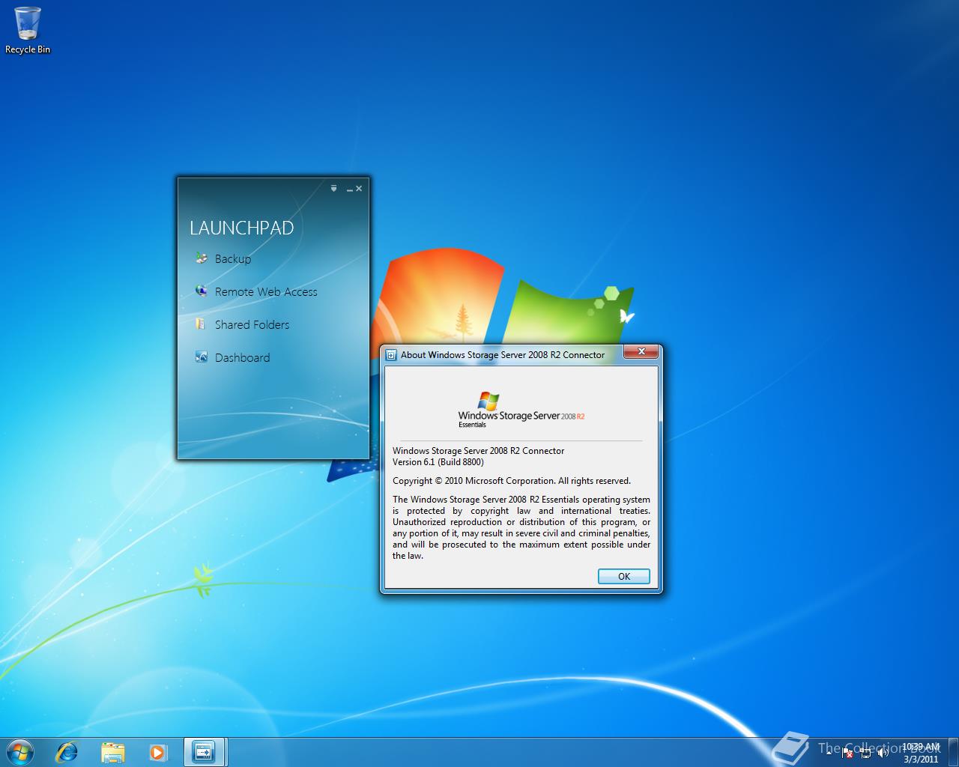
Task: Open the Windows Start menu
Action: [20, 751]
